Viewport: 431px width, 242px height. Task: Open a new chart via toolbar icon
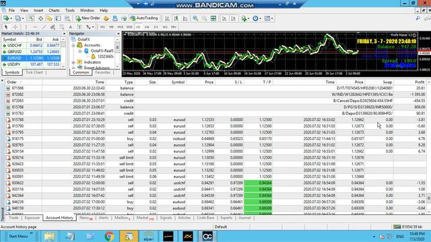coord(6,18)
